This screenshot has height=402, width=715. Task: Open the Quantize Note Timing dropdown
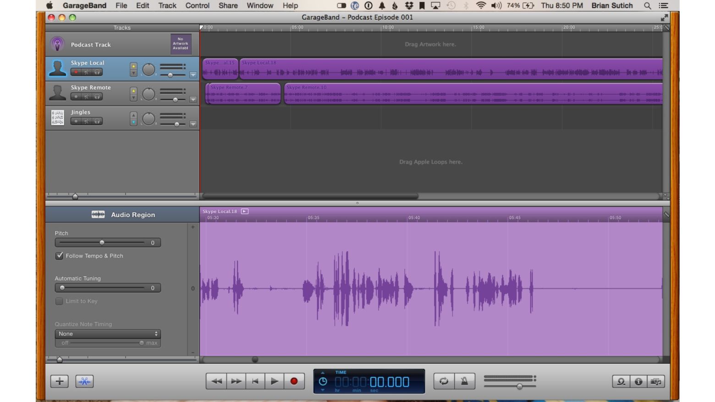tap(108, 334)
